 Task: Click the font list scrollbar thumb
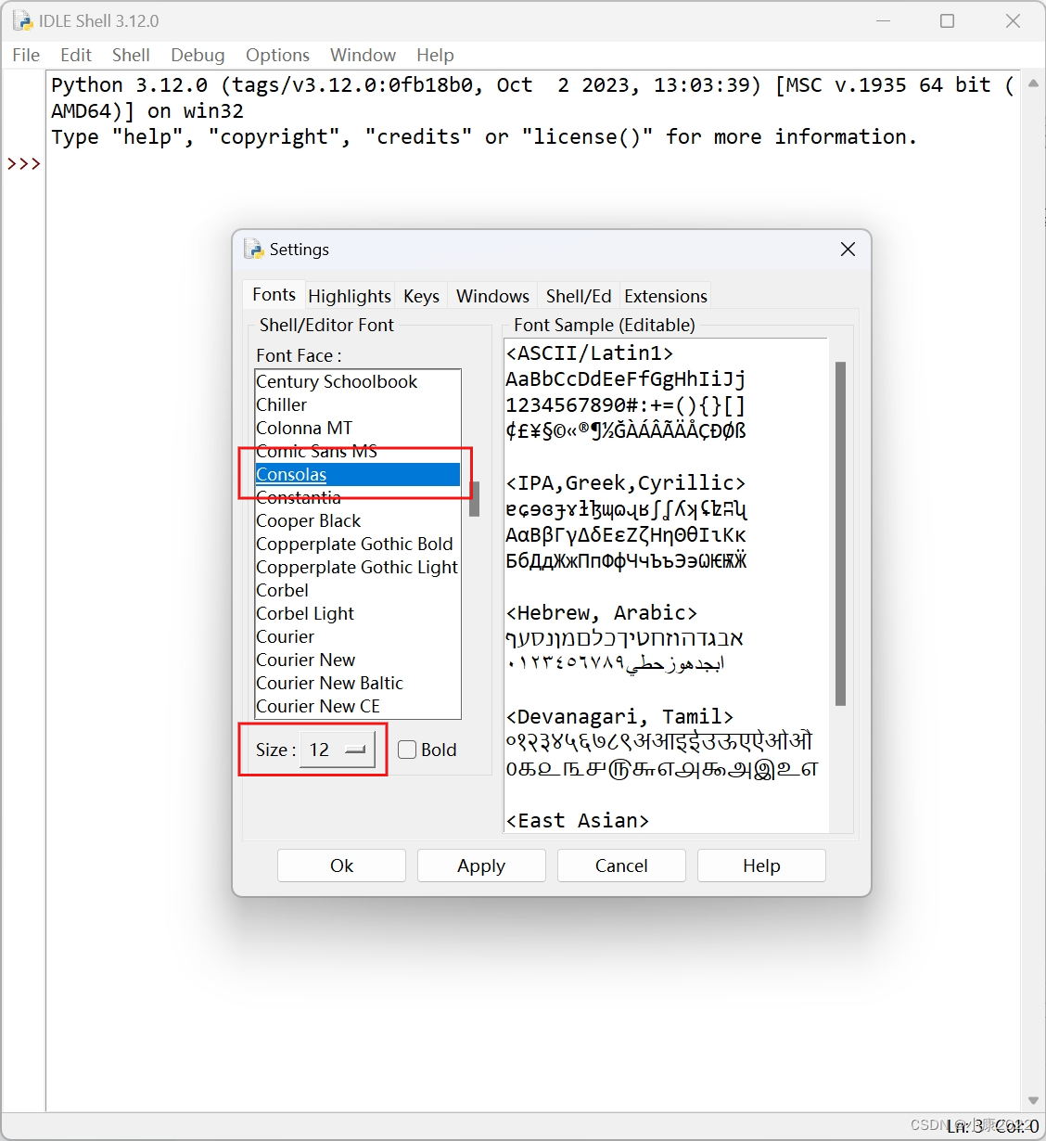tap(475, 499)
